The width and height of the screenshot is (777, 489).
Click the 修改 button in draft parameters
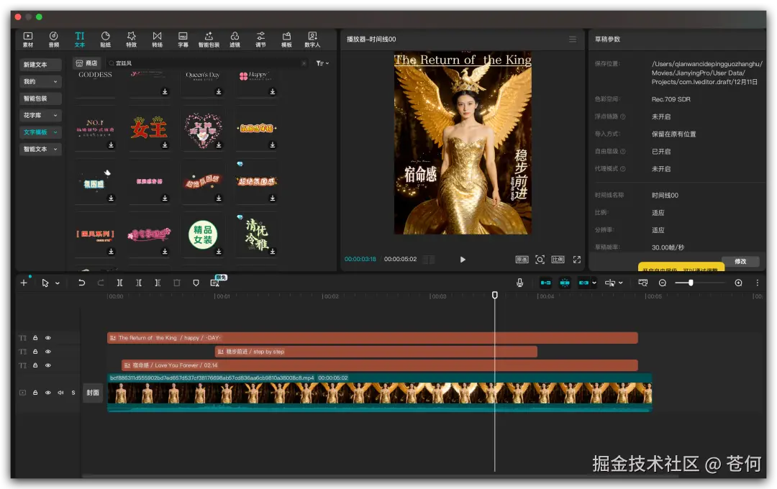coord(740,262)
